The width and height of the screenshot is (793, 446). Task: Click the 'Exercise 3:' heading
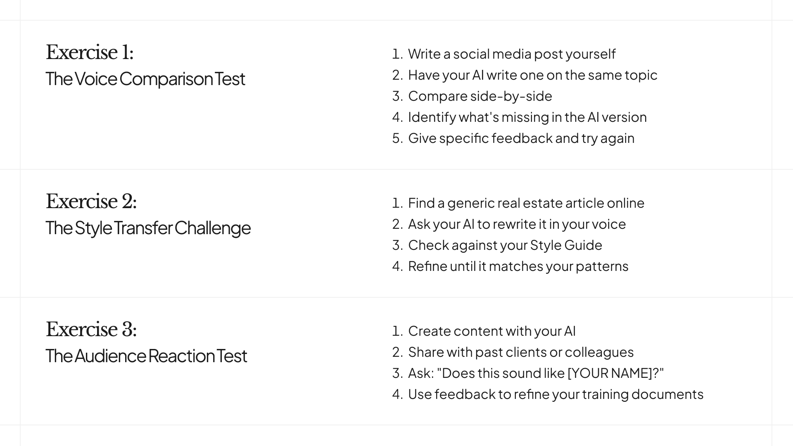[91, 330]
